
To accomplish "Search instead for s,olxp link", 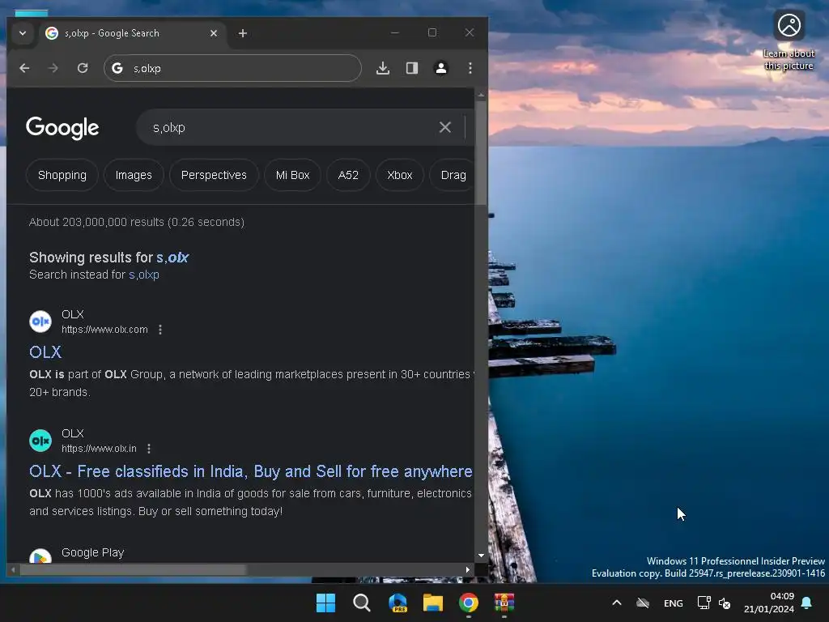I will point(144,275).
